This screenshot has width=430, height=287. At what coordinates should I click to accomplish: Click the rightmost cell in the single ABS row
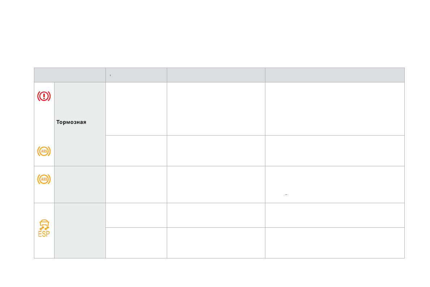335,184
